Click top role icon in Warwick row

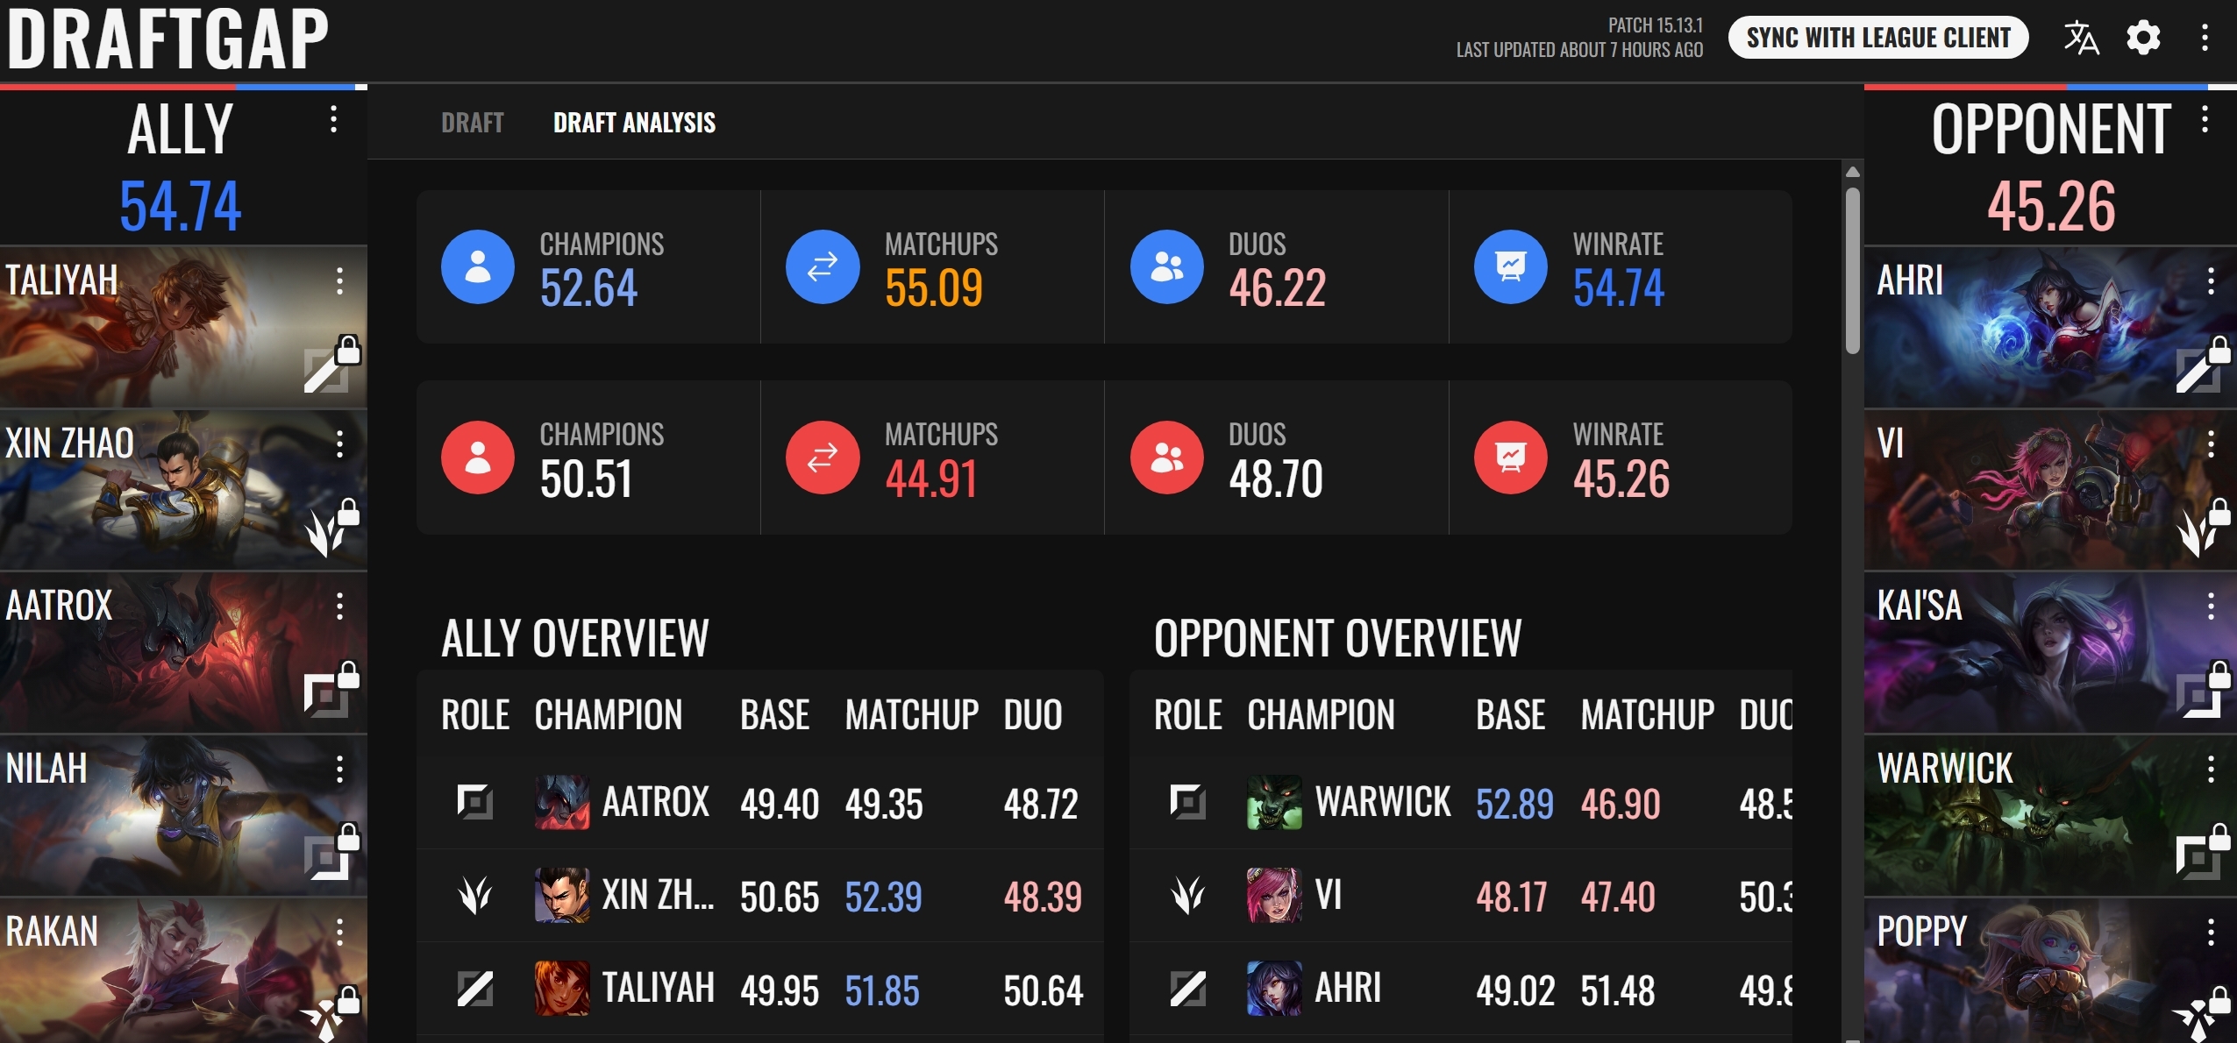click(x=1187, y=802)
